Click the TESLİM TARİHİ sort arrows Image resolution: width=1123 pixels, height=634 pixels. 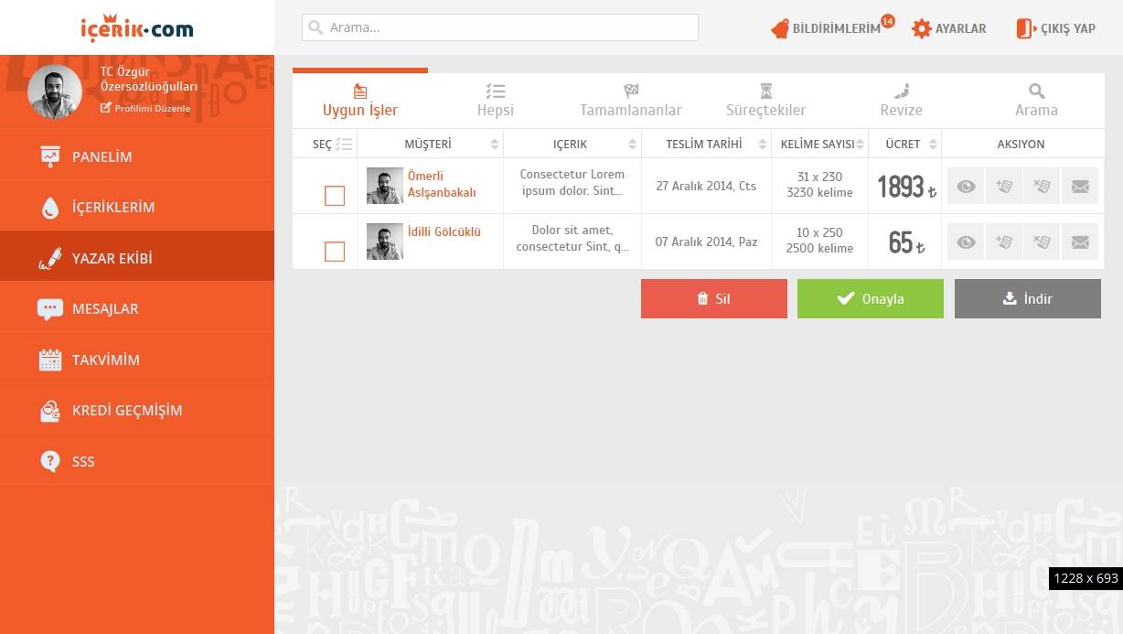click(x=765, y=144)
